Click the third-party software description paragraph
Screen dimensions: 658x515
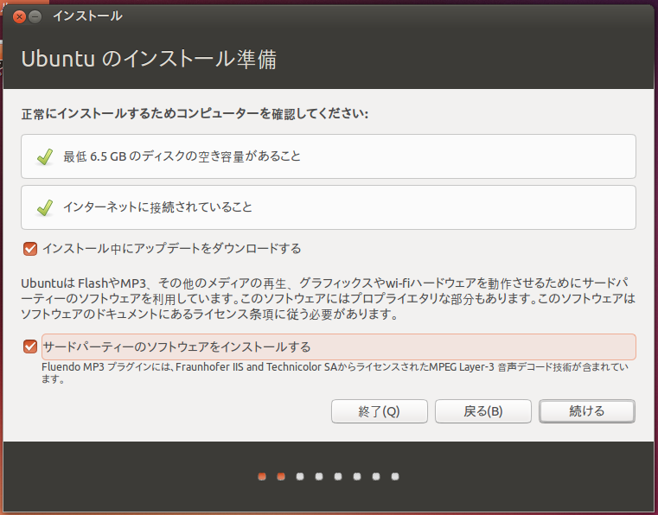click(329, 299)
